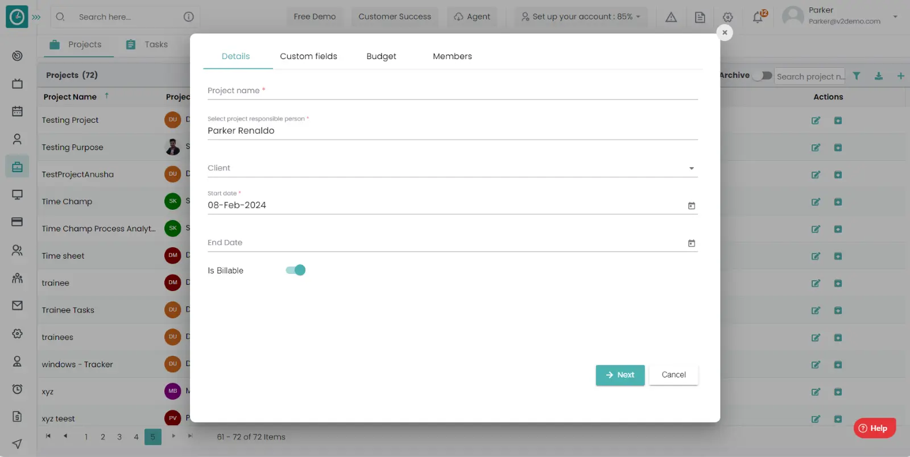
Task: Open the user profile dropdown arrow
Action: pyautogui.click(x=895, y=16)
